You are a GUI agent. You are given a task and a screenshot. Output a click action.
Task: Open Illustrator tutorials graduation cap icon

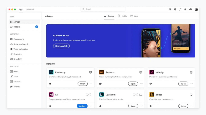pos(100,84)
